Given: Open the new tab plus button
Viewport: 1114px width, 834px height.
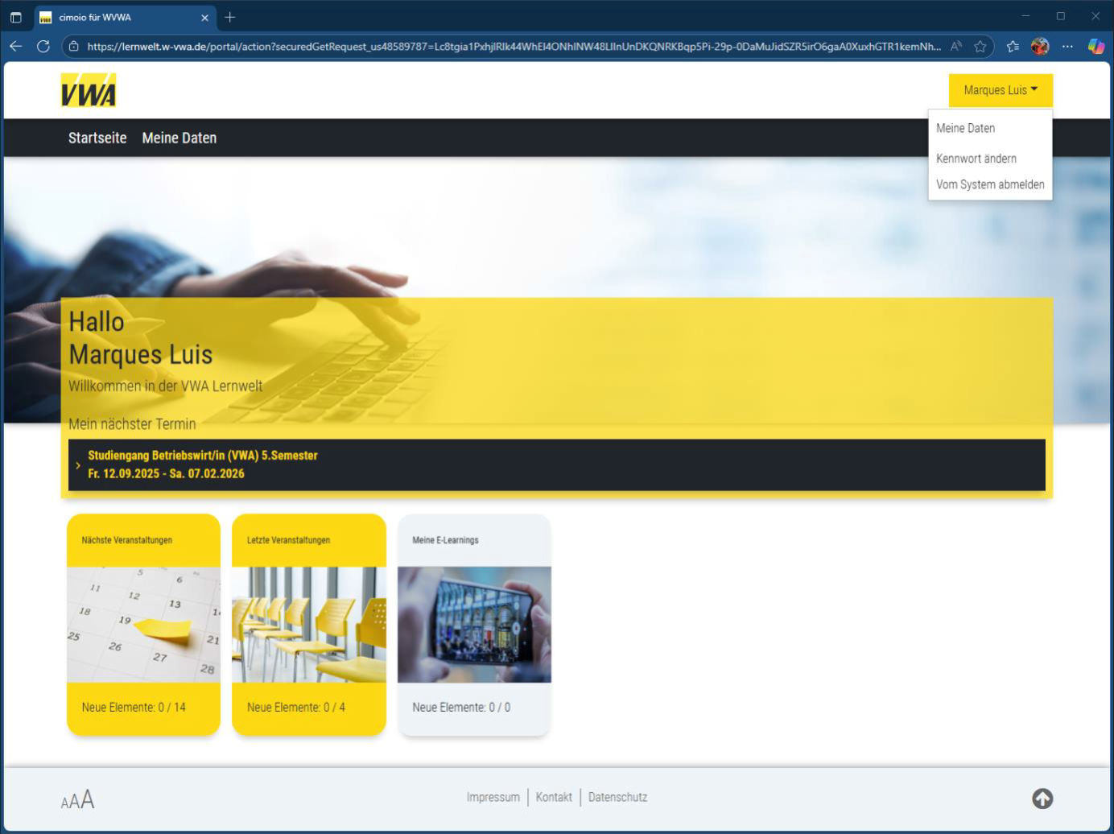Looking at the screenshot, I should pos(230,17).
